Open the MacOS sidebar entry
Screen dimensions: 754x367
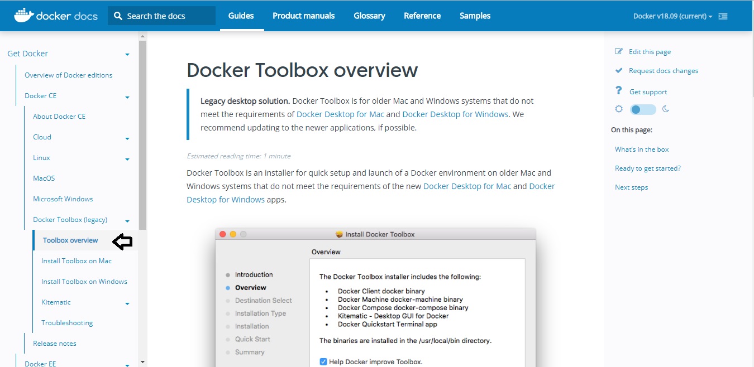point(44,178)
